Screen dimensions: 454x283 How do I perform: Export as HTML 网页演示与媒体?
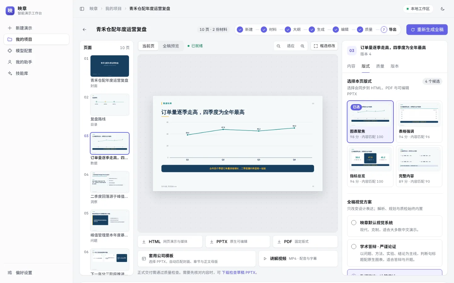click(x=170, y=241)
